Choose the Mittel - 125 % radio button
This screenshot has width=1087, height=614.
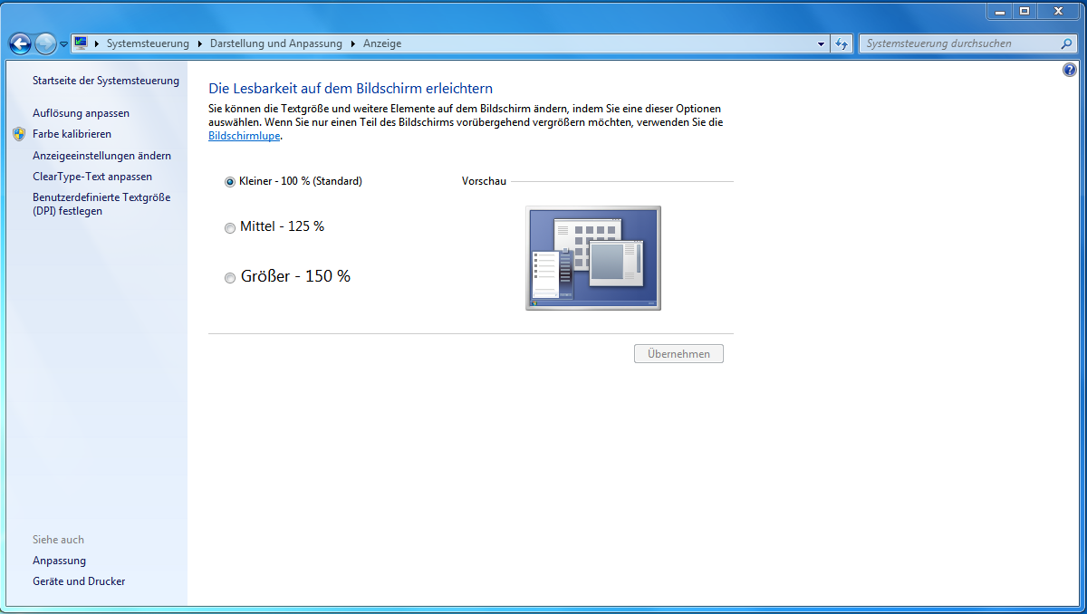(x=230, y=228)
